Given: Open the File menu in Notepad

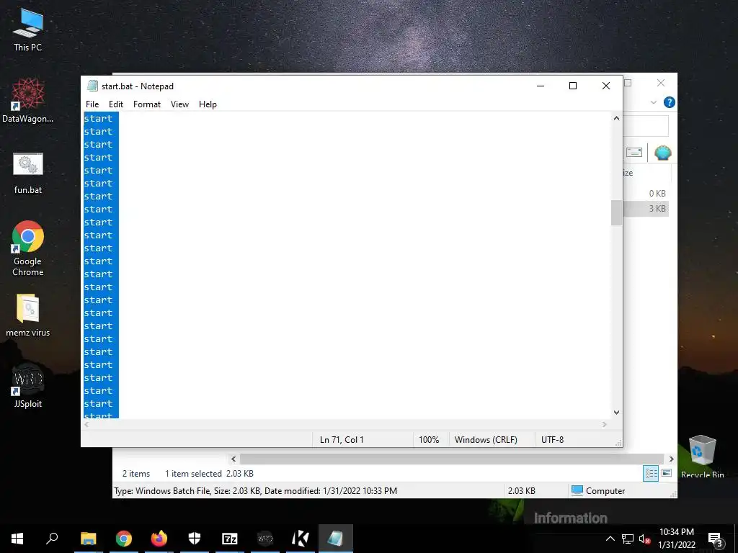Looking at the screenshot, I should (x=92, y=104).
